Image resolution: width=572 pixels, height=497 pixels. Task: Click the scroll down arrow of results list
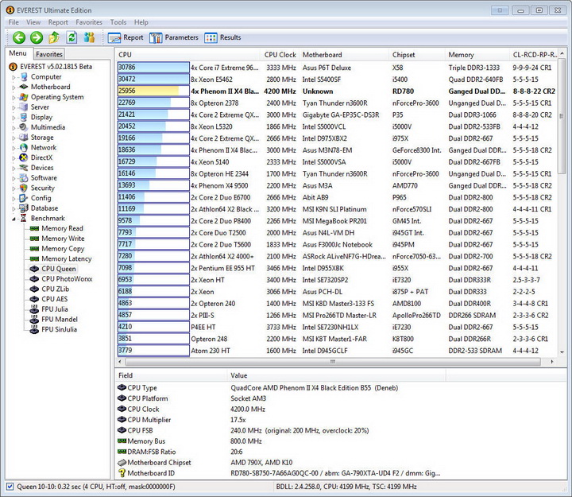pyautogui.click(x=562, y=352)
